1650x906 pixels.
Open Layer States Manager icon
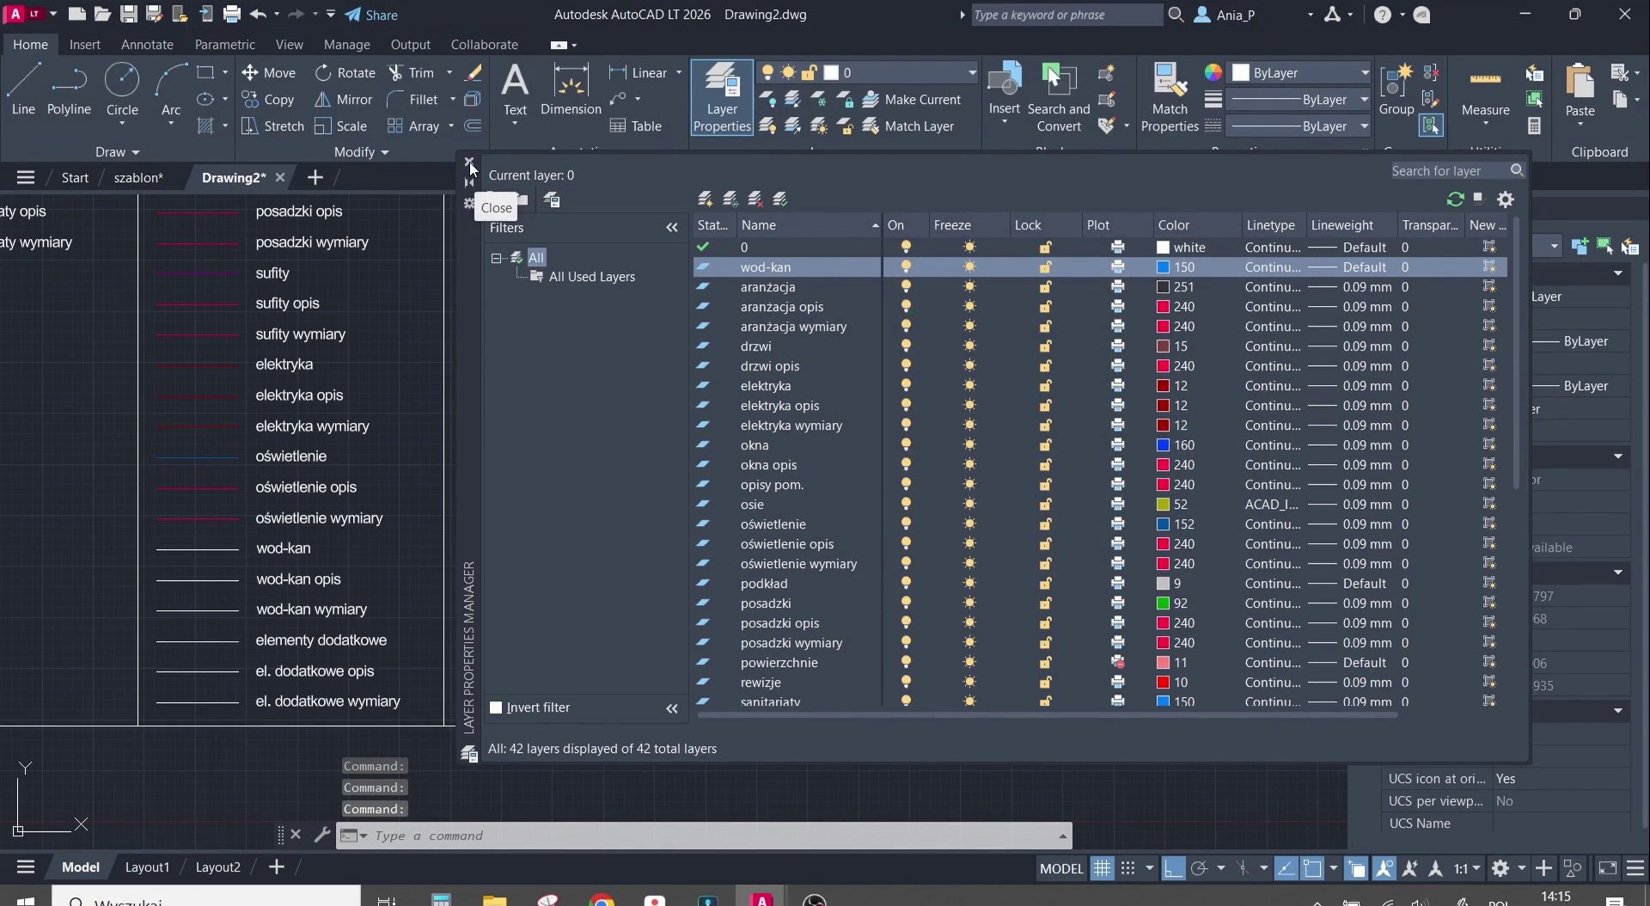coord(552,200)
